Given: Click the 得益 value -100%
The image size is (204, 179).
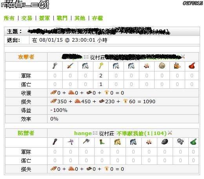Looking at the screenshot, I should pos(59,110).
